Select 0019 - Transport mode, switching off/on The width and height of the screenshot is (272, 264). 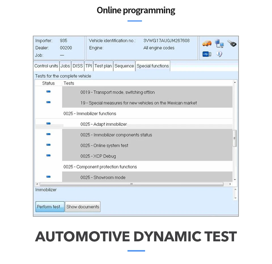coord(147,92)
